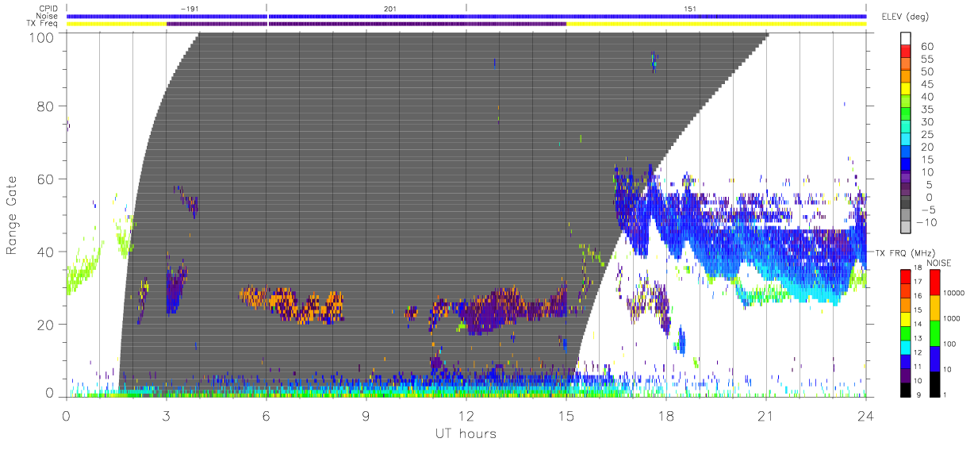Click the '25' label on ELEV colorbar
974x450 pixels.
click(927, 135)
